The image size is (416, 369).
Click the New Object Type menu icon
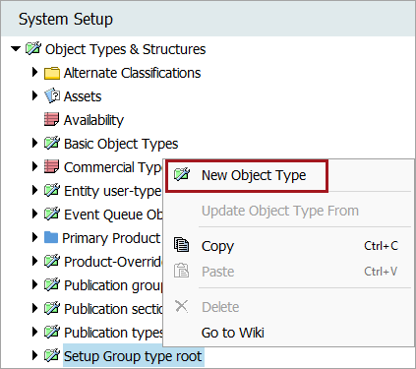tap(182, 174)
